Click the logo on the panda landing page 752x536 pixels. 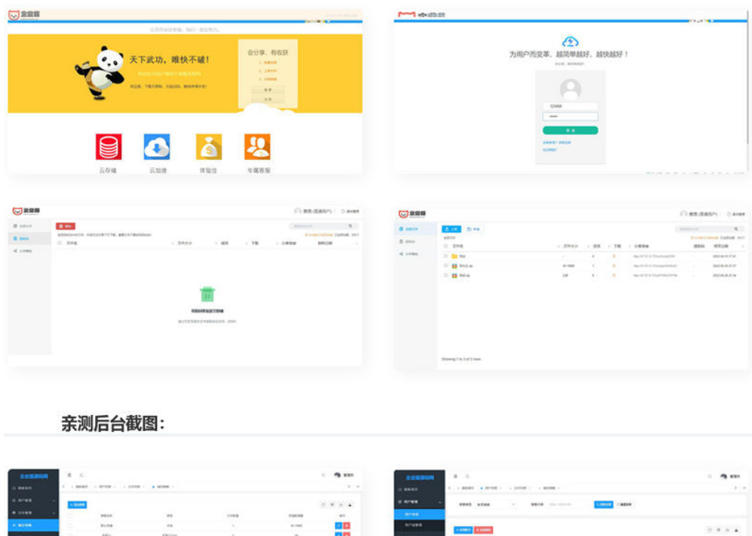(24, 15)
